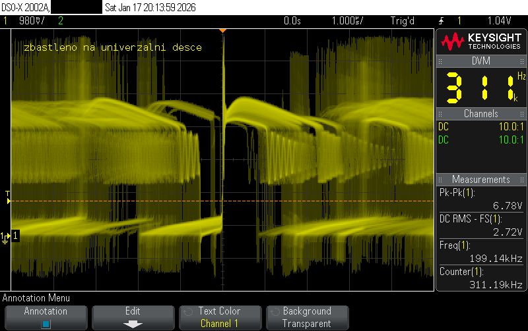This screenshot has width=528, height=331.
Task: Open the Measurements panel header
Action: coord(480,180)
